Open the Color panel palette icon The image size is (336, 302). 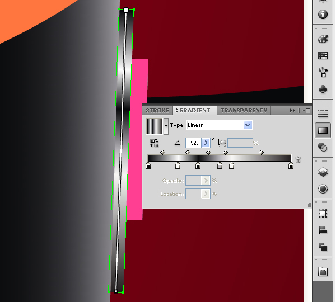coord(323,39)
